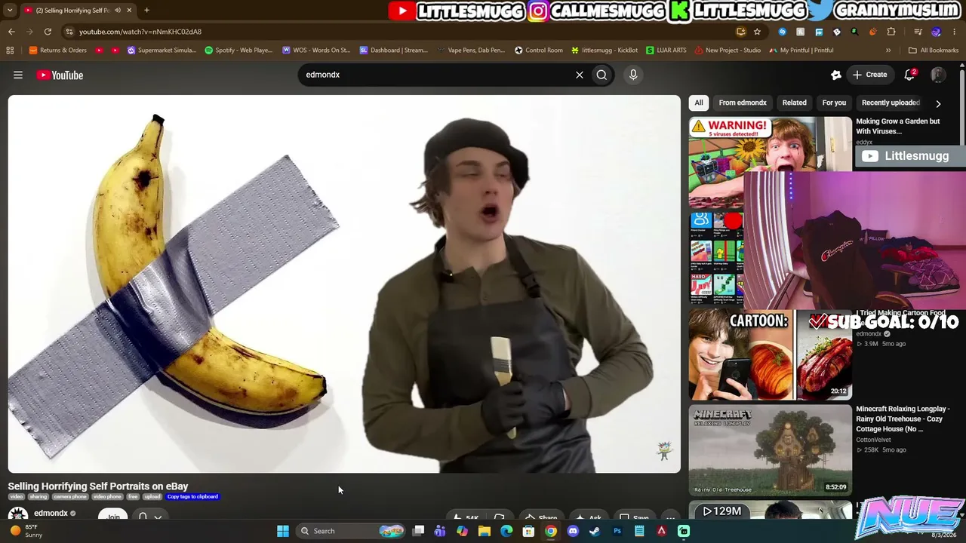Open the Minecraft Relaxing Longplay thumbnail
Screen dimensions: 966x543
(x=770, y=450)
